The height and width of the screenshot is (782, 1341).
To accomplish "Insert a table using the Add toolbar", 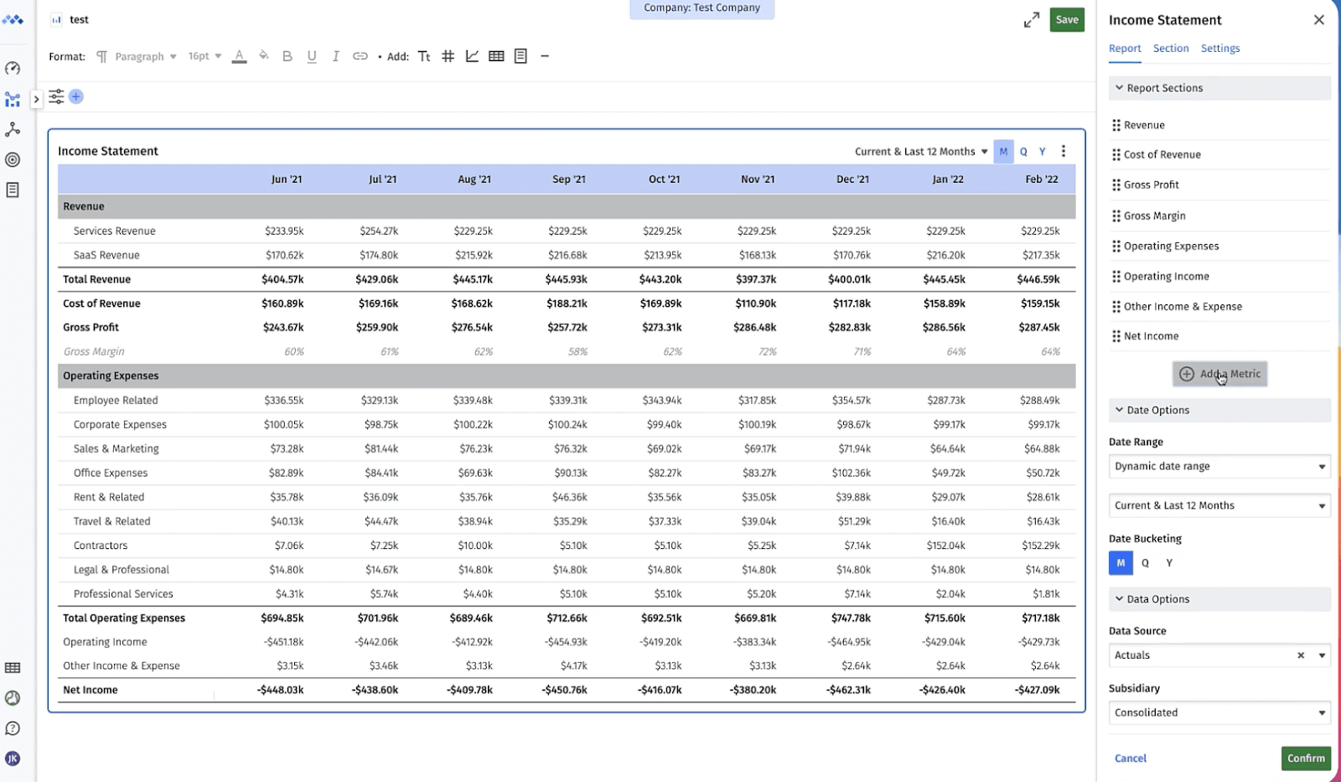I will (496, 56).
